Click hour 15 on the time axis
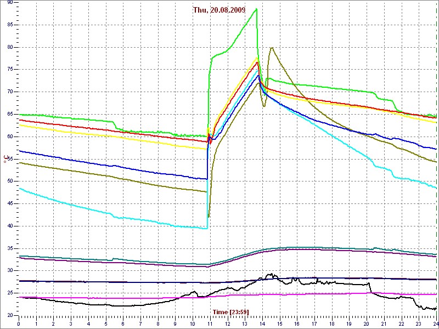This screenshot has height=329, width=439. point(280,324)
